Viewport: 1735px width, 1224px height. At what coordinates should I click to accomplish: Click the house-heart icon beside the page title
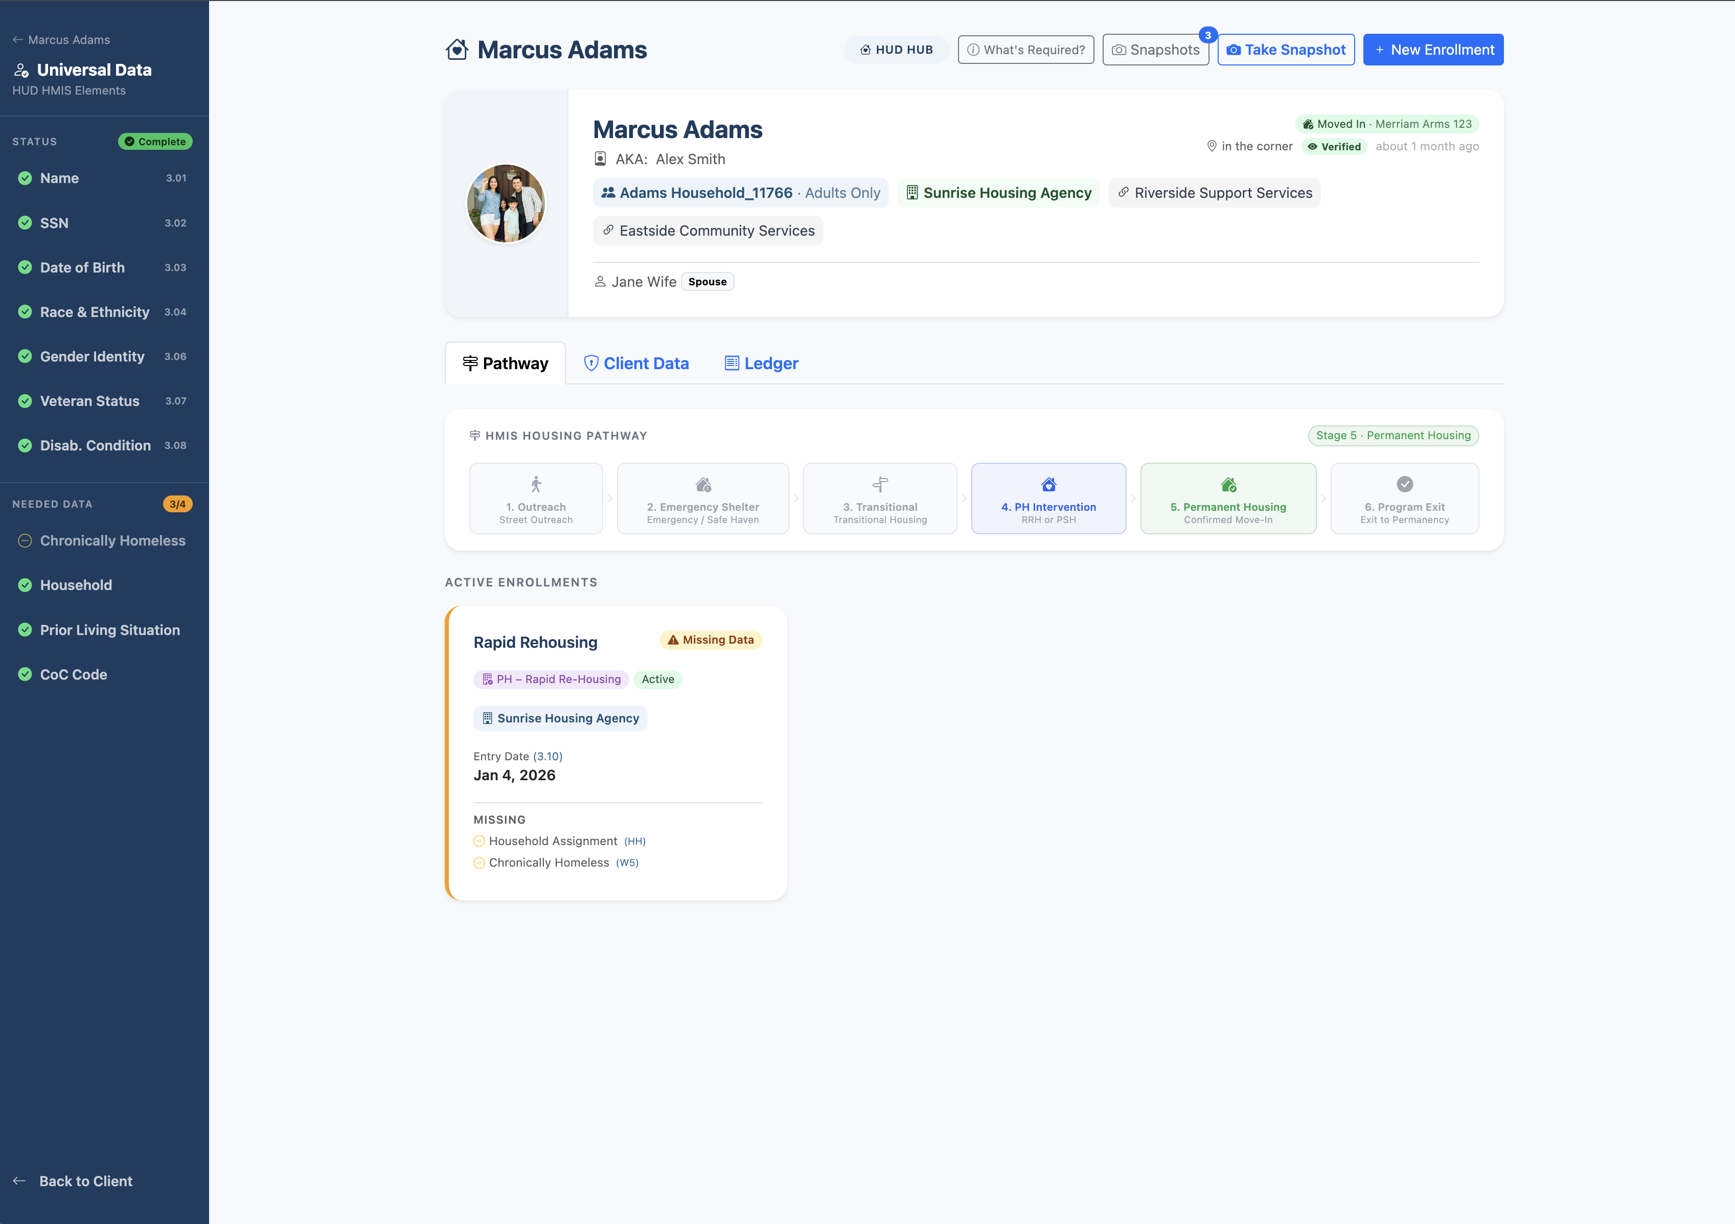pyautogui.click(x=456, y=50)
